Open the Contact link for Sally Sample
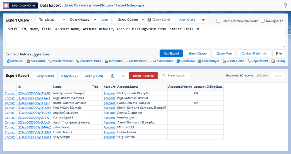The image size is (291, 154). coord(10,137)
